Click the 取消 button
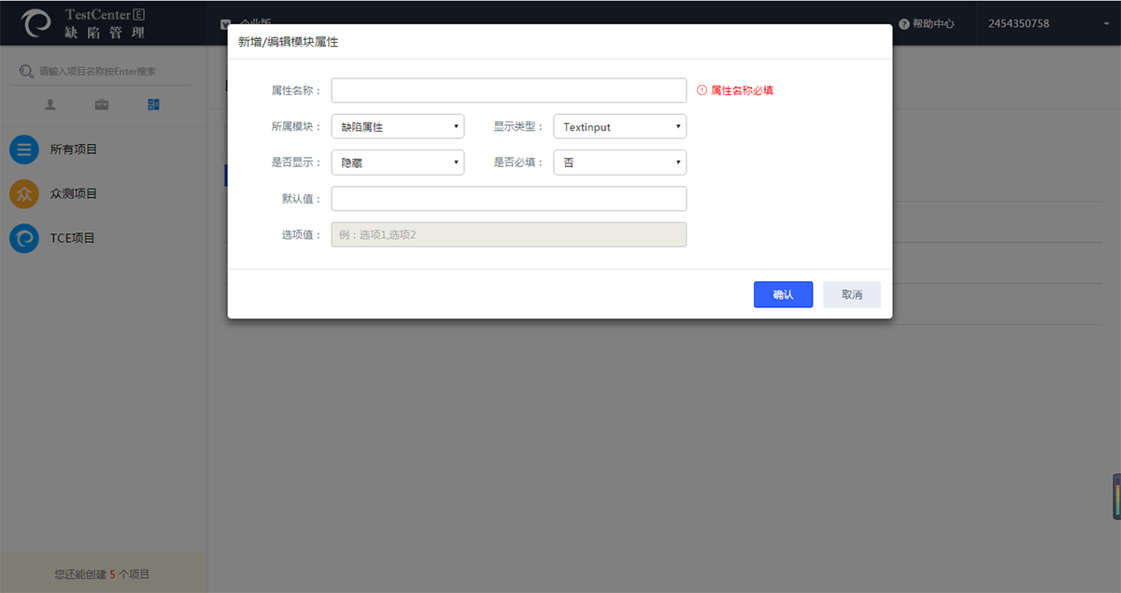 851,294
